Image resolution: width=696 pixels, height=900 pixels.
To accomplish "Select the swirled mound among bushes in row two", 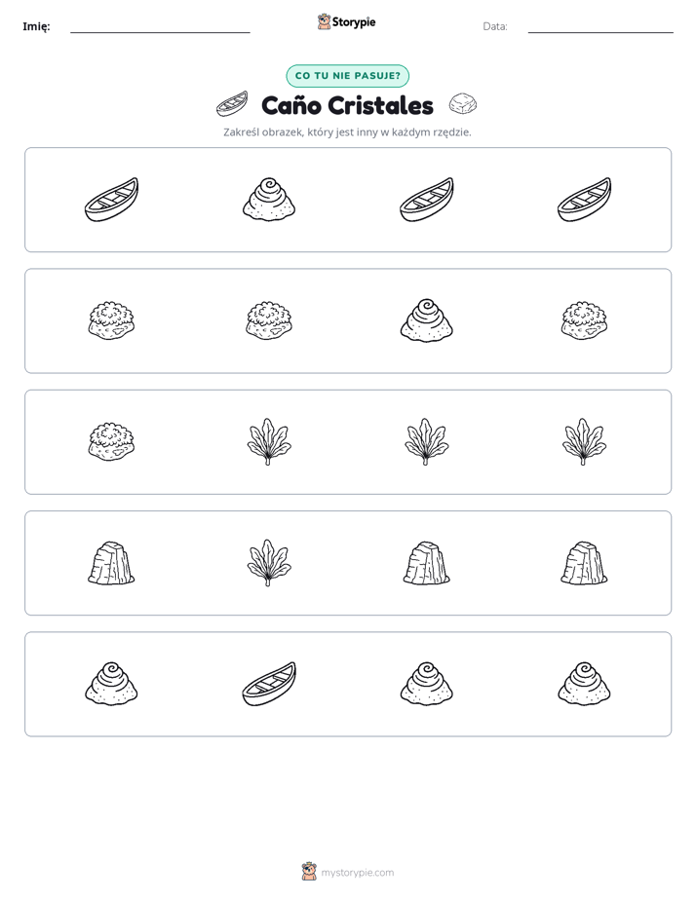I will click(426, 320).
